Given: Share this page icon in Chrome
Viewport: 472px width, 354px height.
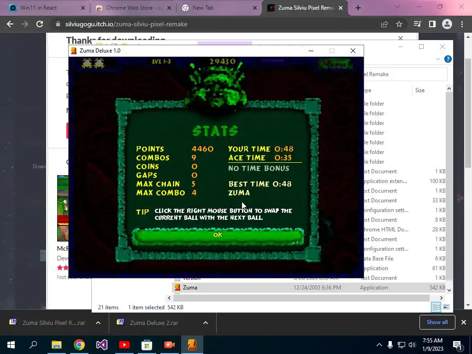Looking at the screenshot, I should pos(384,24).
